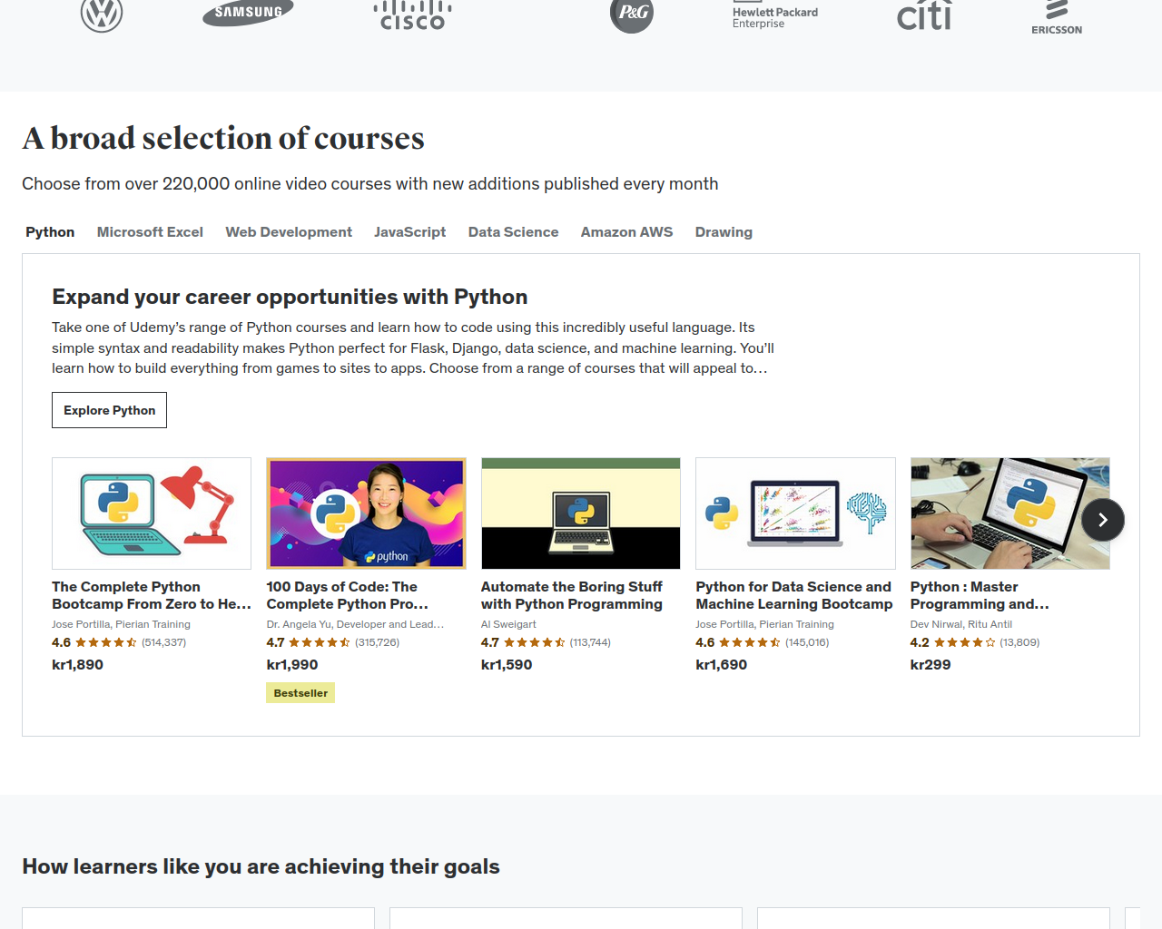Viewport: 1162px width, 929px height.
Task: Open Python Master Programming course thumbnail
Action: point(1010,513)
